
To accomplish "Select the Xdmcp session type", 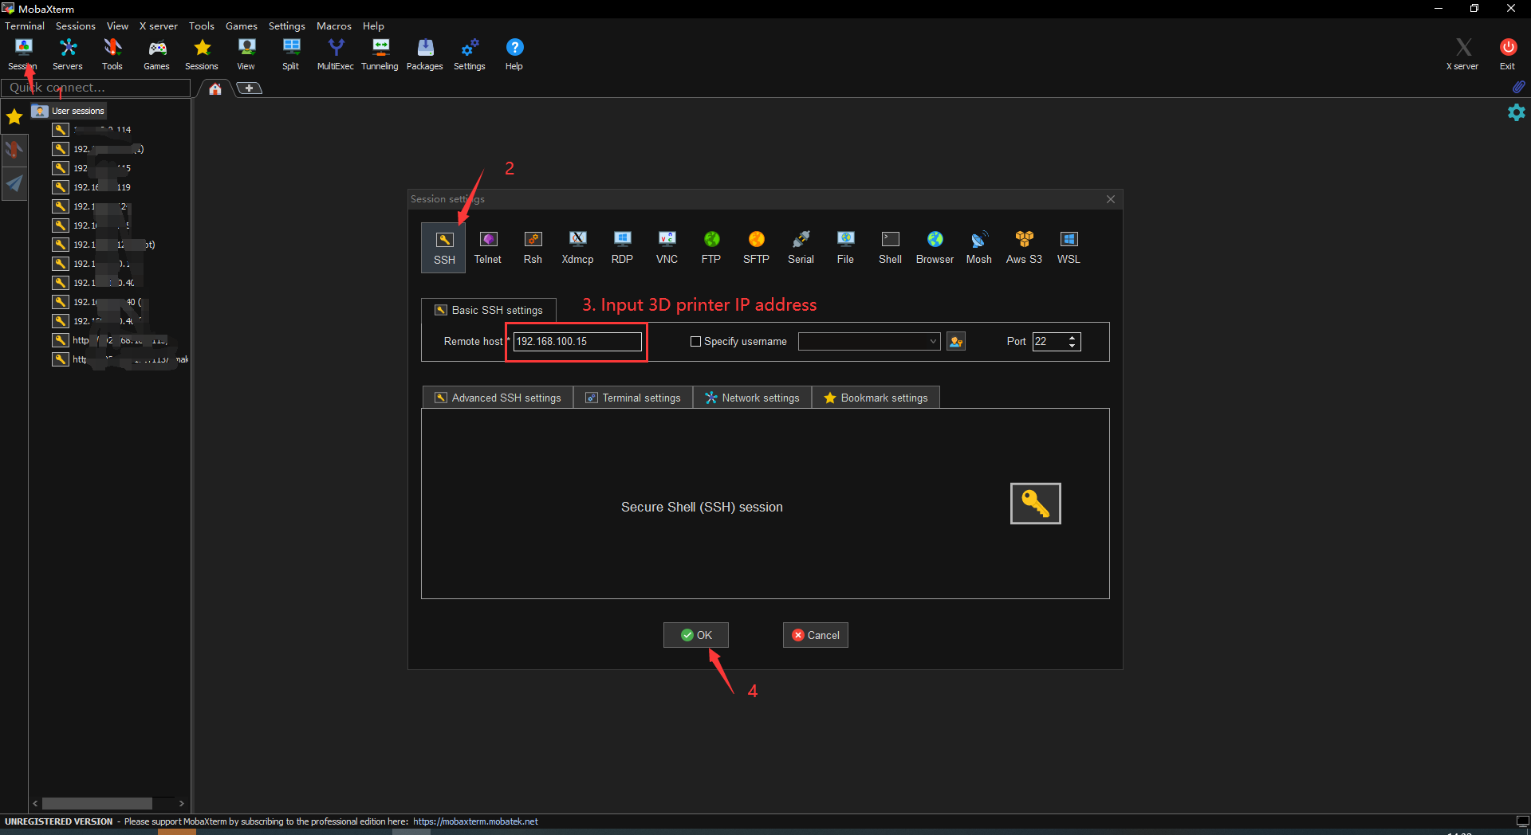I will pyautogui.click(x=577, y=248).
